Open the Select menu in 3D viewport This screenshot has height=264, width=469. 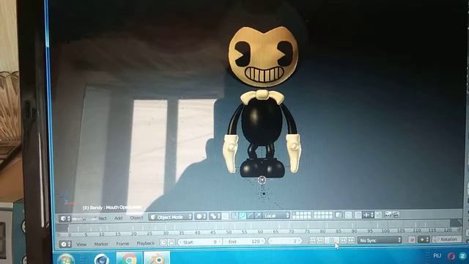click(x=100, y=219)
